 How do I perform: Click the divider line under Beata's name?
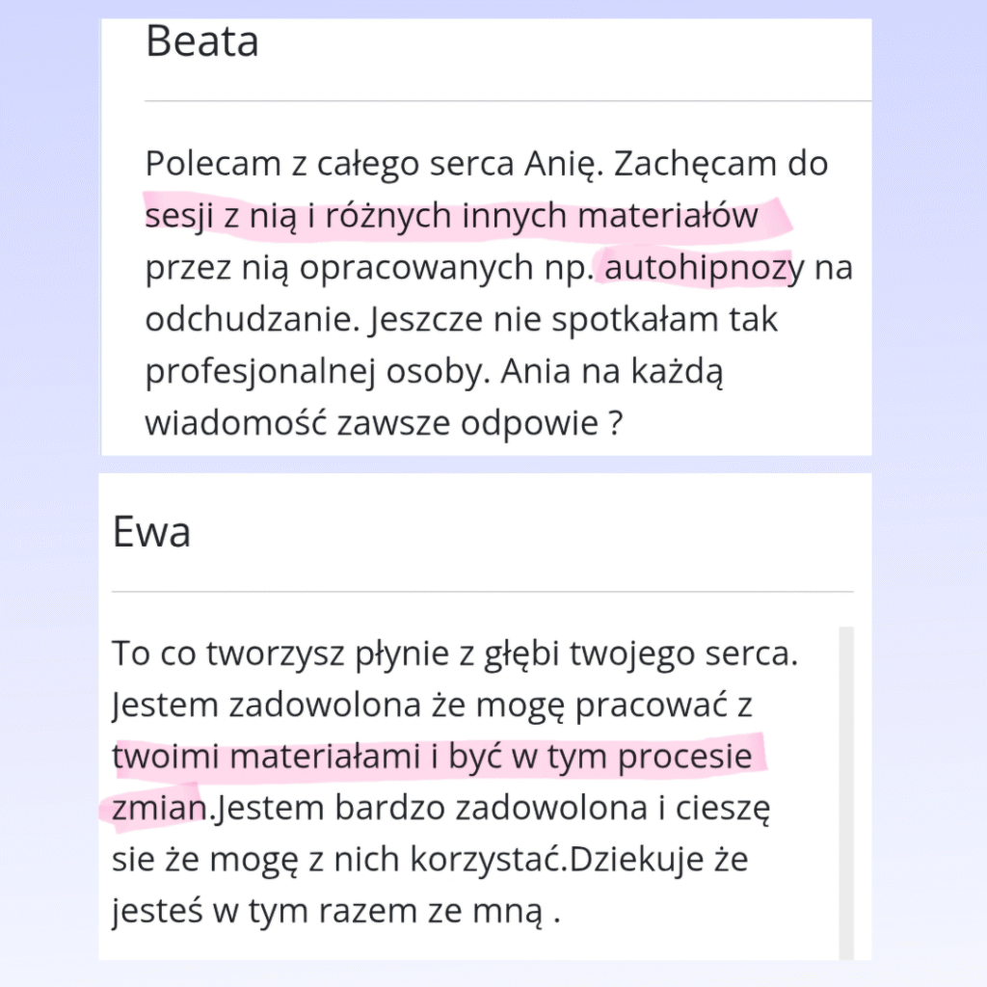tap(508, 100)
